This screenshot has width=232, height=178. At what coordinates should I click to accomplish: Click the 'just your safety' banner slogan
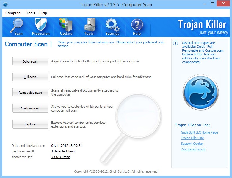(214, 32)
